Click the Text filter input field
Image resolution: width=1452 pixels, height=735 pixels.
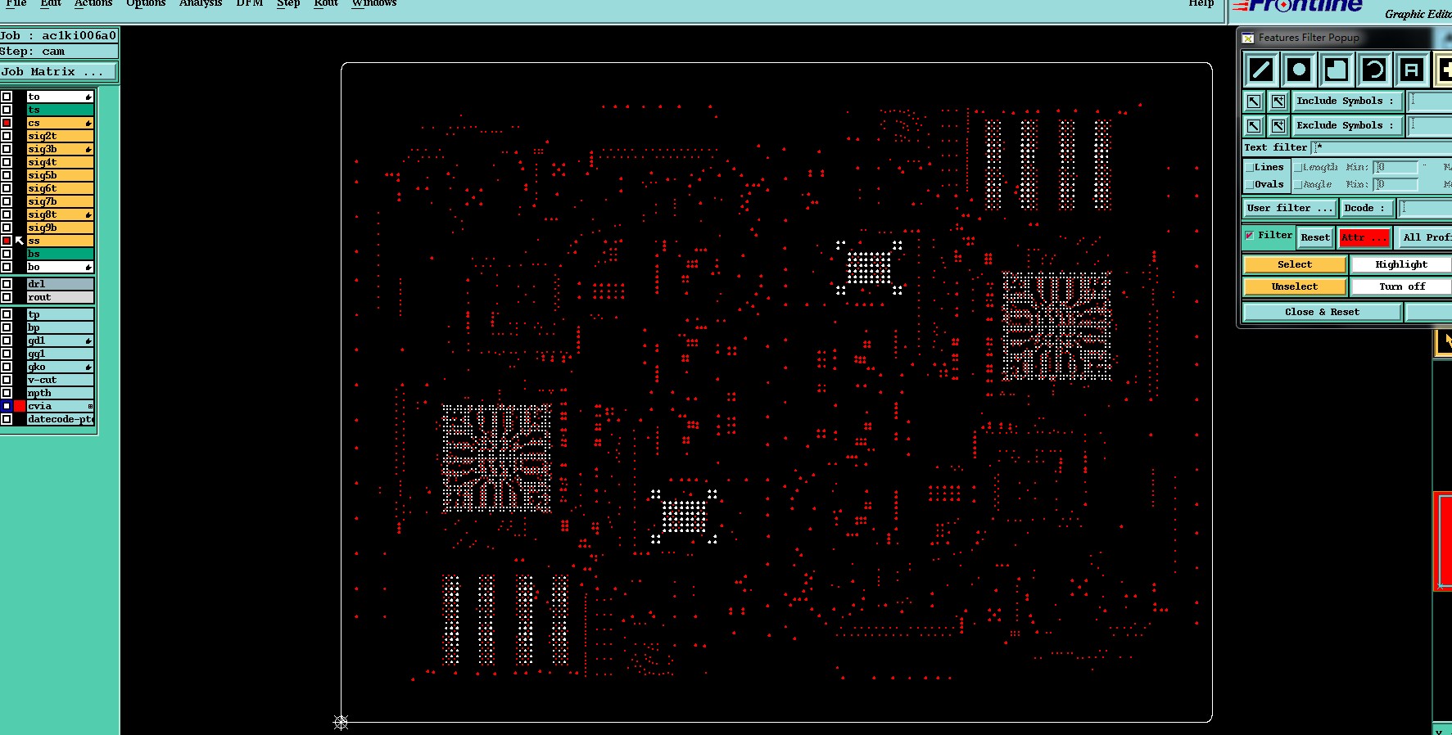(x=1383, y=147)
